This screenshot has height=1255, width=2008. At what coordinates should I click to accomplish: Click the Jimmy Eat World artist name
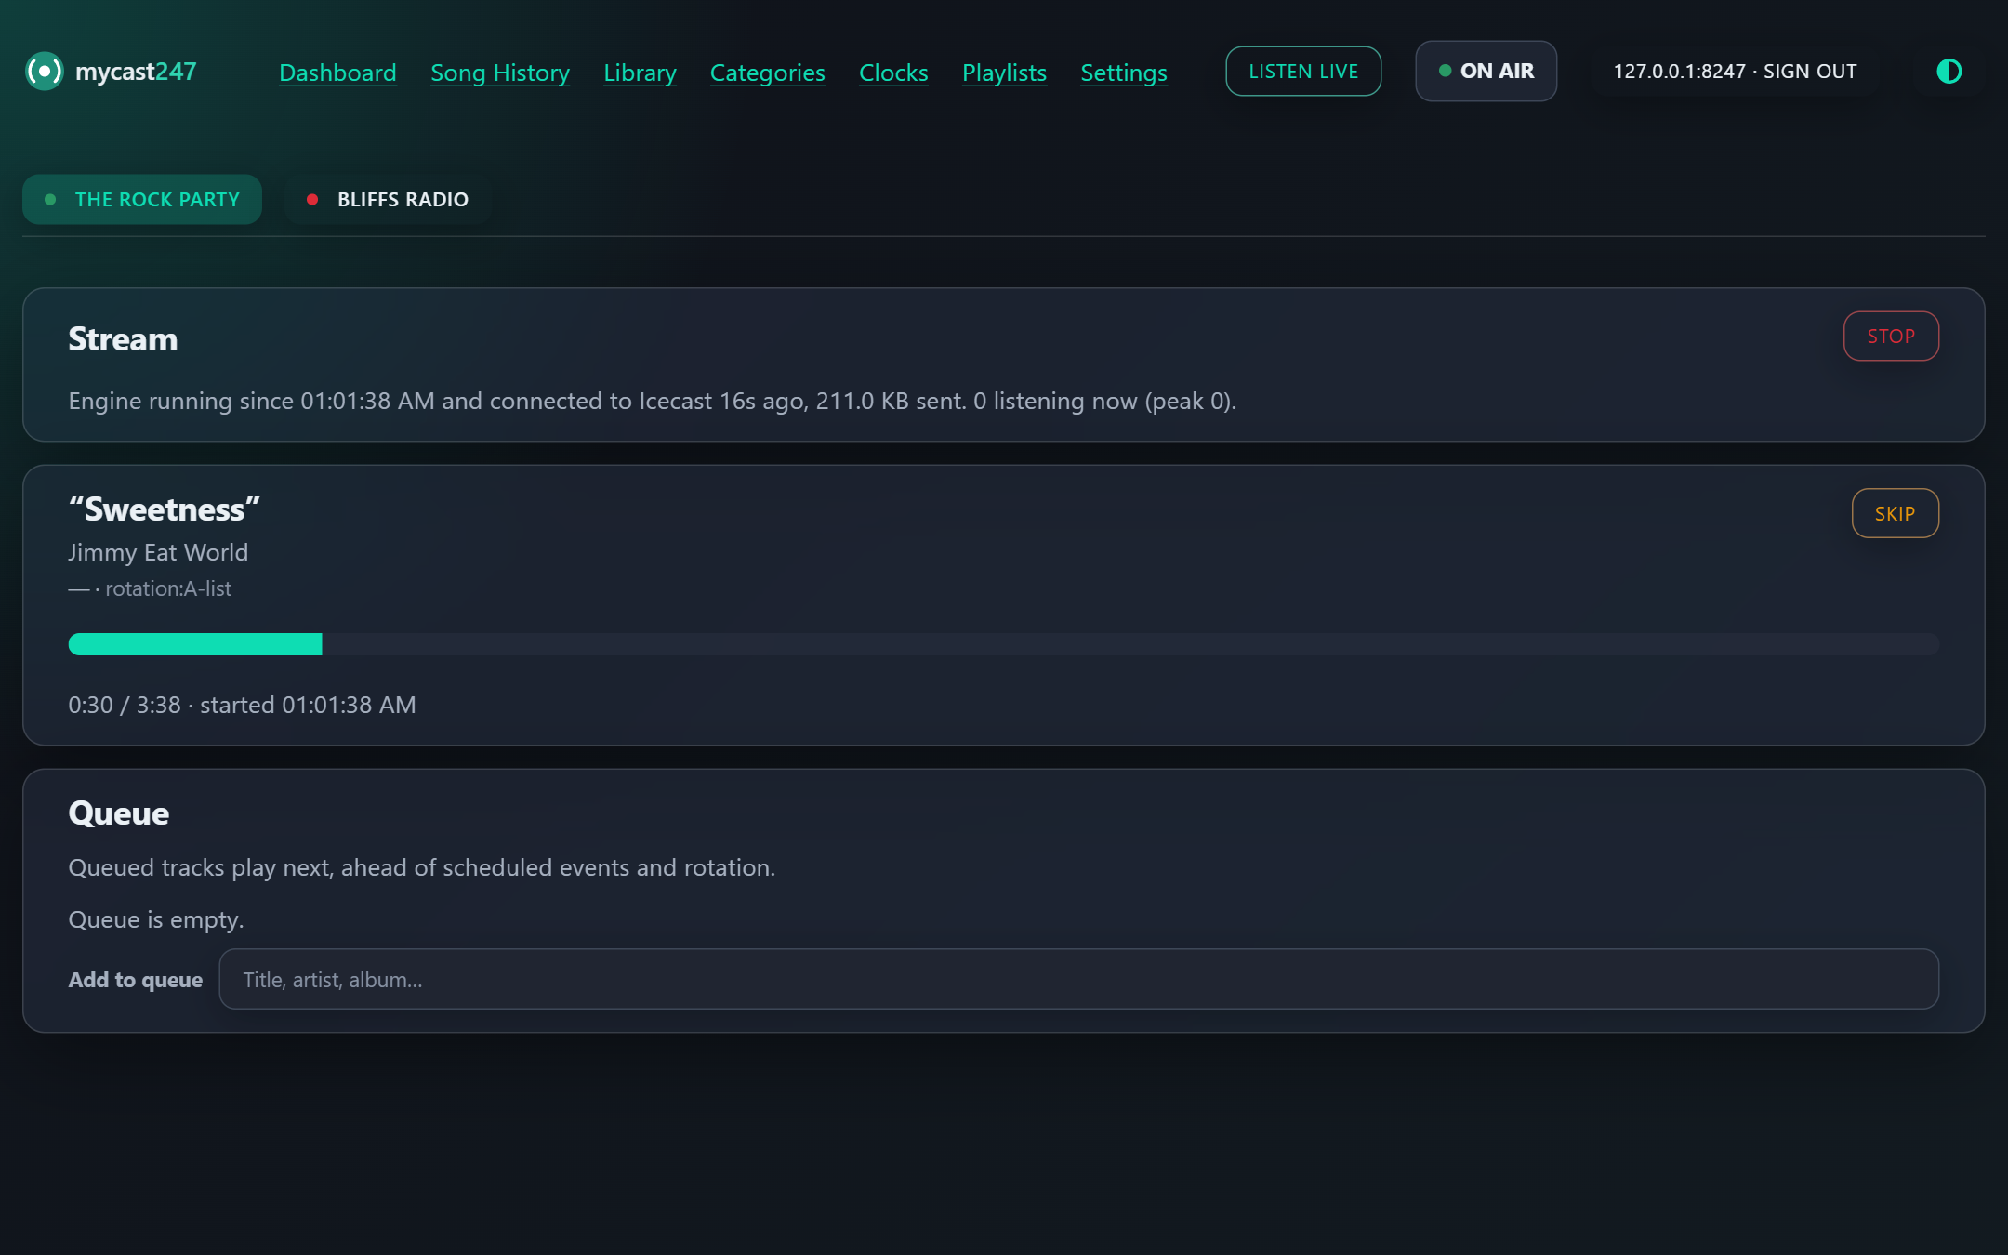tap(158, 552)
